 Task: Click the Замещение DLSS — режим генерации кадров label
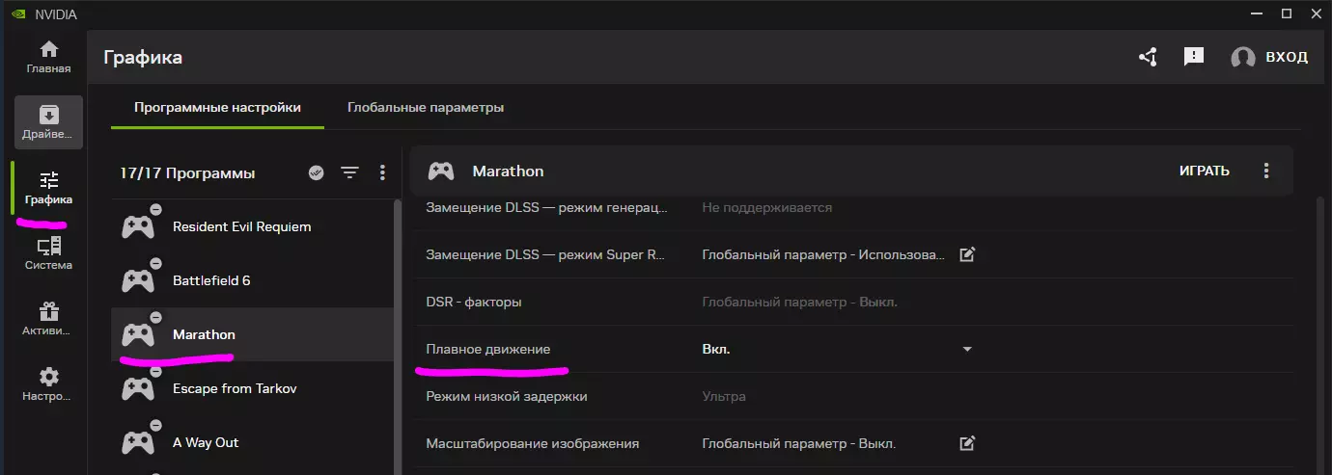[547, 207]
